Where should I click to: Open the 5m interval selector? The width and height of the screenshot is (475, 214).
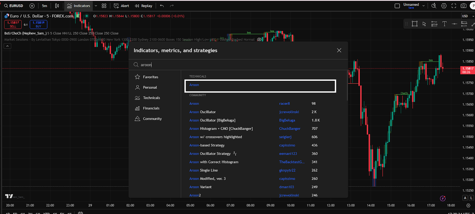[45, 6]
